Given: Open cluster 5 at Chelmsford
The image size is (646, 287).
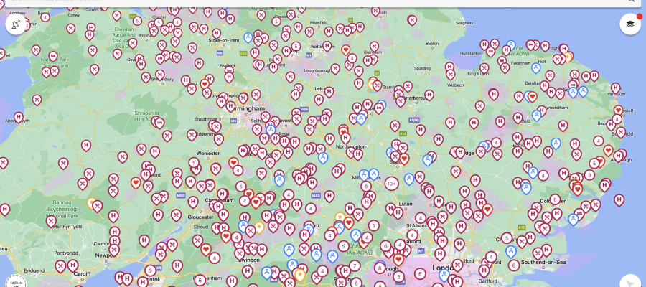Looking at the screenshot, I should (507, 238).
